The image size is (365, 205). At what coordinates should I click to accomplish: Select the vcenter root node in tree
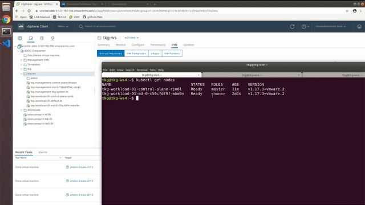[48, 46]
